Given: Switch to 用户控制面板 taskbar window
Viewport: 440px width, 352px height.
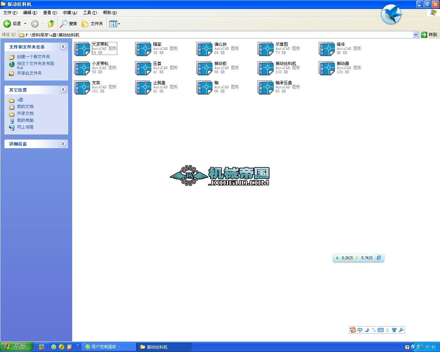Looking at the screenshot, I should coord(109,347).
